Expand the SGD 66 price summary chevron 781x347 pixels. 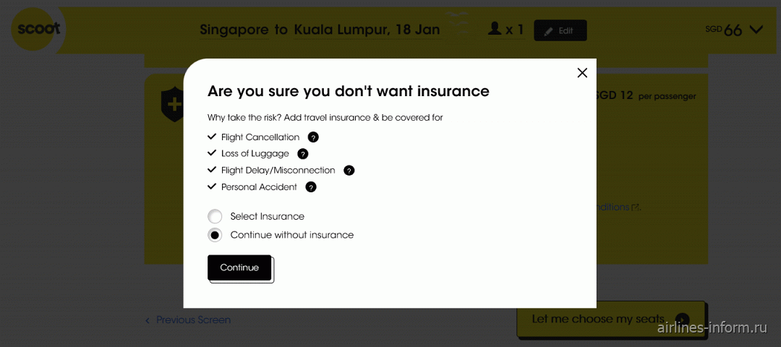click(x=756, y=30)
